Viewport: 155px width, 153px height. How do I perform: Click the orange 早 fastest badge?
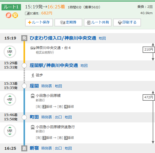9,15
